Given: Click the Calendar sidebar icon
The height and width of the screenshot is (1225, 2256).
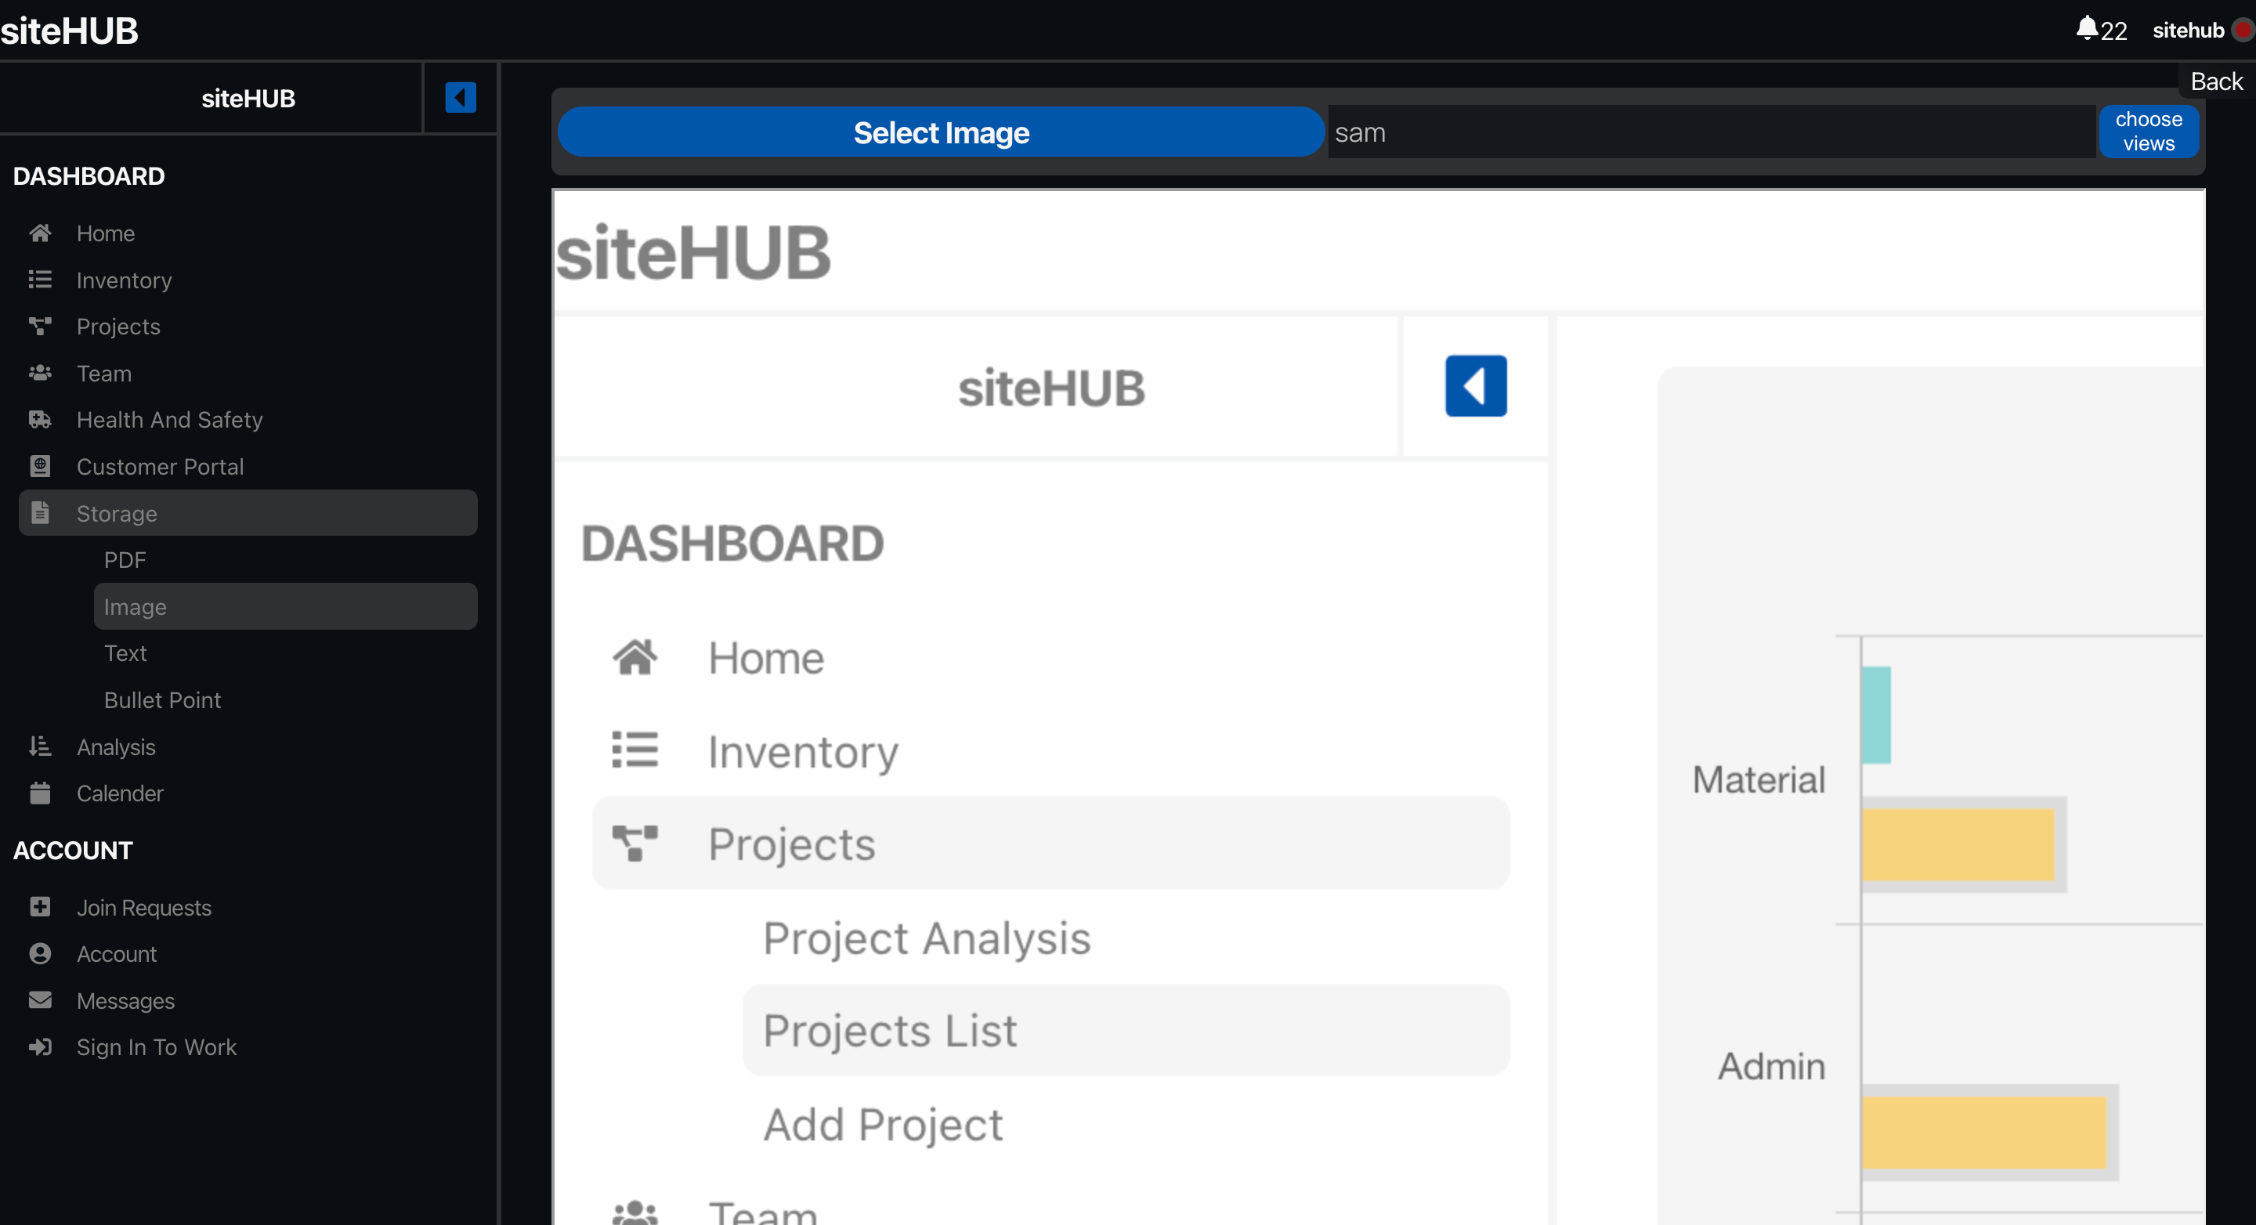Looking at the screenshot, I should point(38,792).
